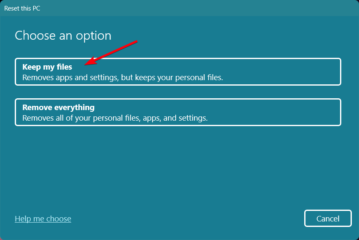Image resolution: width=359 pixels, height=240 pixels.
Task: Click the Choose an option heading
Action: pos(63,35)
